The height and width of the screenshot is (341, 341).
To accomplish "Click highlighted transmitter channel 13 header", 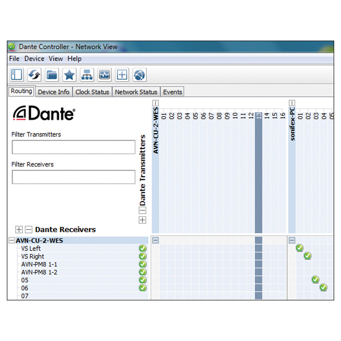I will [x=258, y=116].
